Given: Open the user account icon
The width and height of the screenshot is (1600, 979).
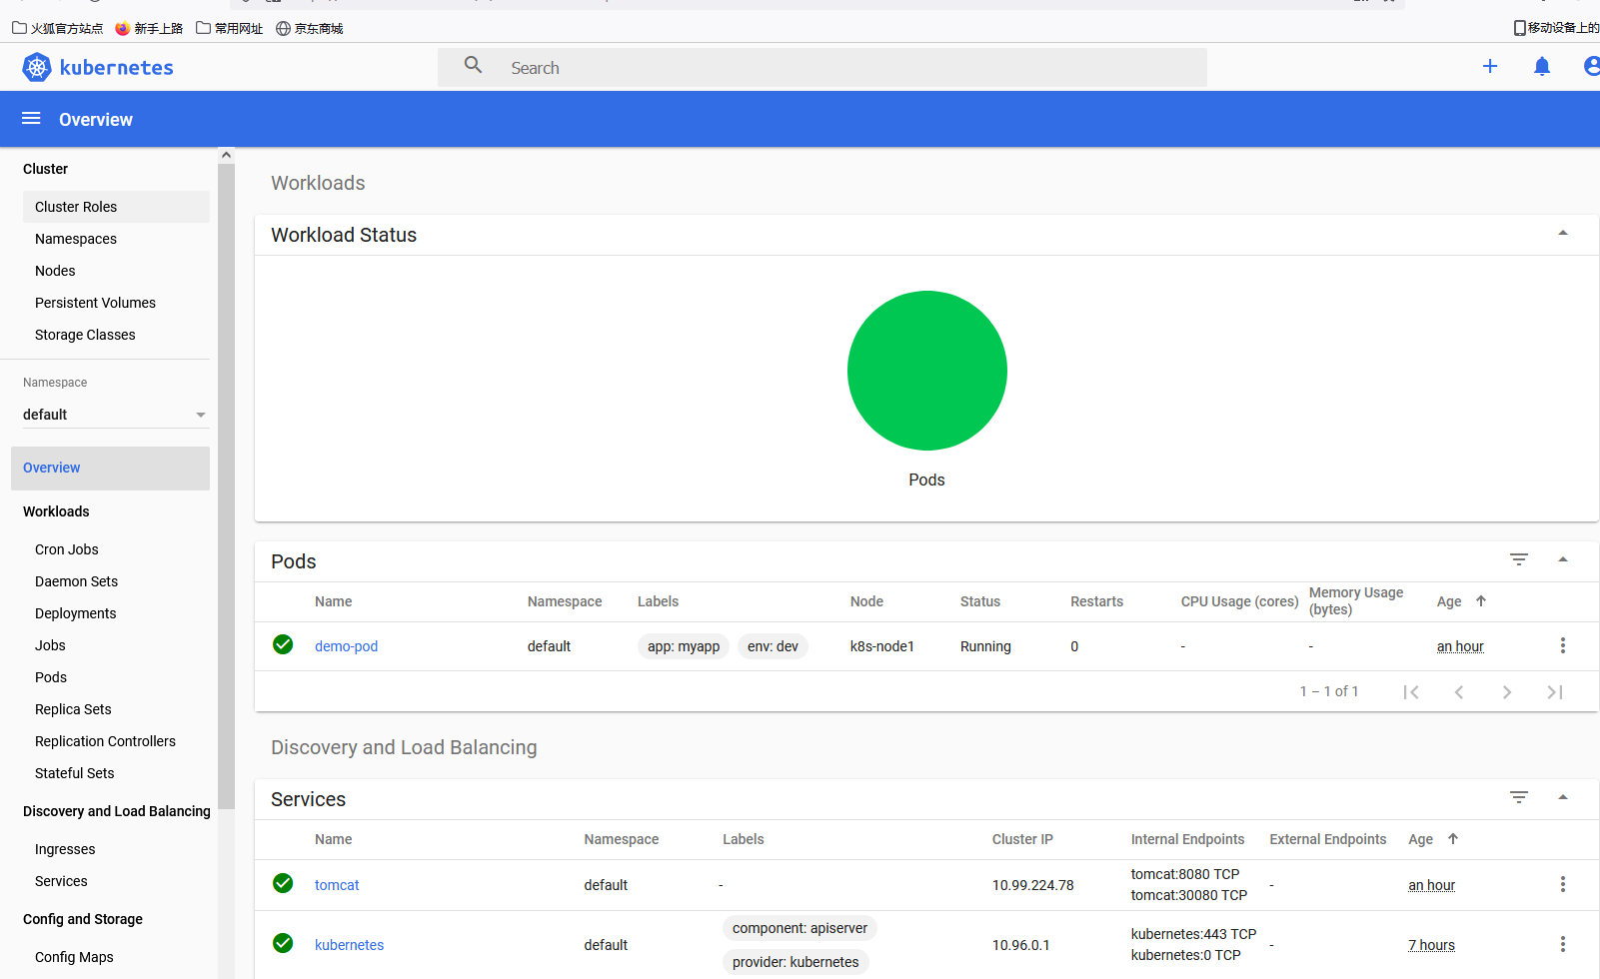Looking at the screenshot, I should pos(1592,66).
